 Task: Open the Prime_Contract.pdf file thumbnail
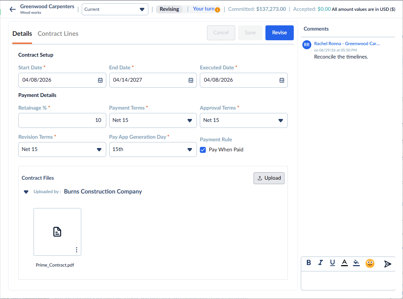57,232
